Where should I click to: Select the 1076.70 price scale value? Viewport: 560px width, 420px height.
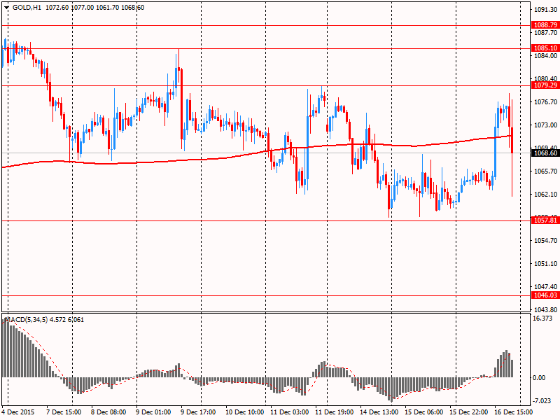click(545, 102)
